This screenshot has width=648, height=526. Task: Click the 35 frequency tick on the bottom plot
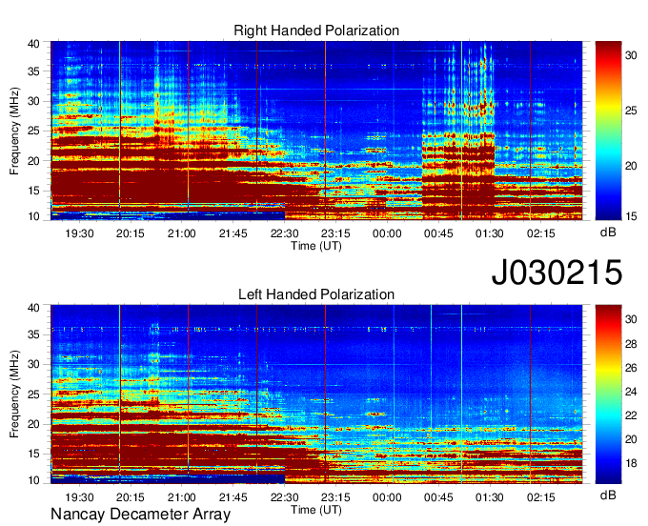(34, 334)
